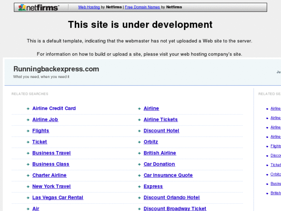Open the Ticket link in the main list

[x=39, y=142]
